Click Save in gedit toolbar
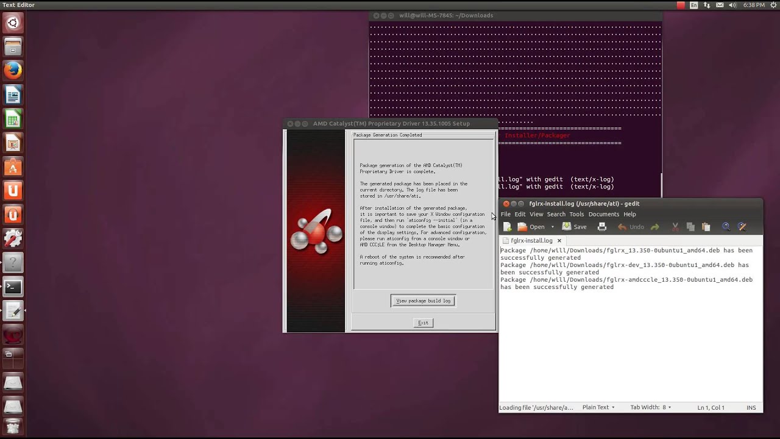This screenshot has width=780, height=439. 575,227
